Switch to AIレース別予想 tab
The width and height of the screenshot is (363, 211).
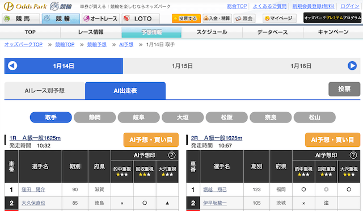pos(45,91)
